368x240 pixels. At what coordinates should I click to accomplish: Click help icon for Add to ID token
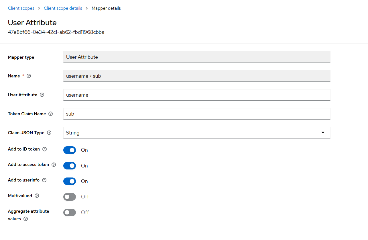pos(44,149)
